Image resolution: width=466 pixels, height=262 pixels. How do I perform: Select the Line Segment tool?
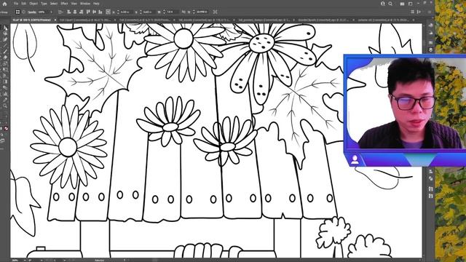pos(5,45)
